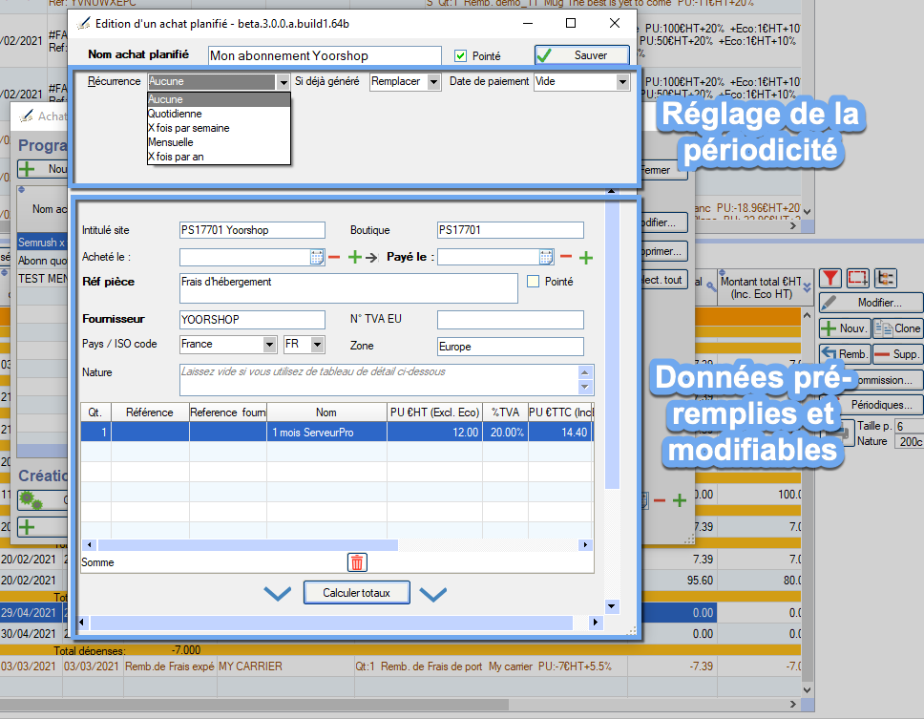Click the %TVA column header

pyautogui.click(x=505, y=412)
